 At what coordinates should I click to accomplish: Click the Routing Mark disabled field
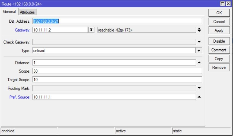pos(114,88)
